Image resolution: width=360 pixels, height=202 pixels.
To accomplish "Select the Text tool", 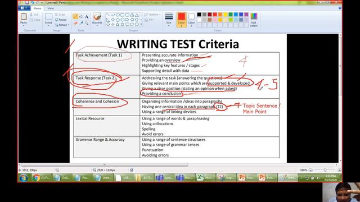I will point(87,16).
